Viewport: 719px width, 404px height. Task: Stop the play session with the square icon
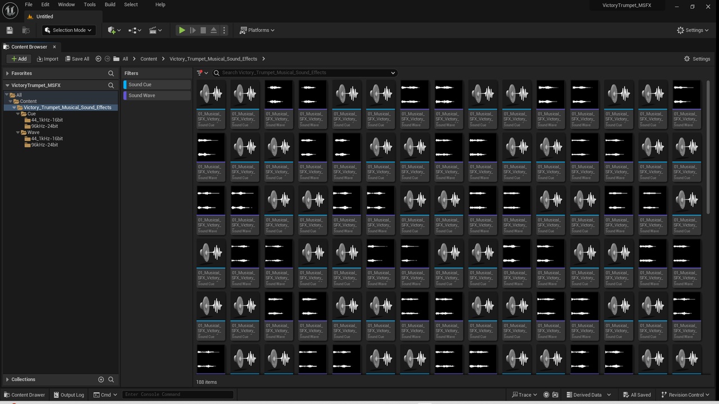point(203,30)
